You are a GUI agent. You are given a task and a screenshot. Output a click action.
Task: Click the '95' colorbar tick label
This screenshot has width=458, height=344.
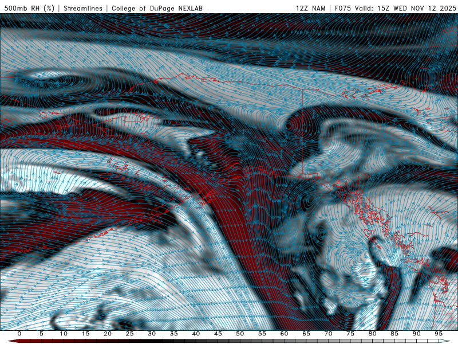[x=439, y=334]
